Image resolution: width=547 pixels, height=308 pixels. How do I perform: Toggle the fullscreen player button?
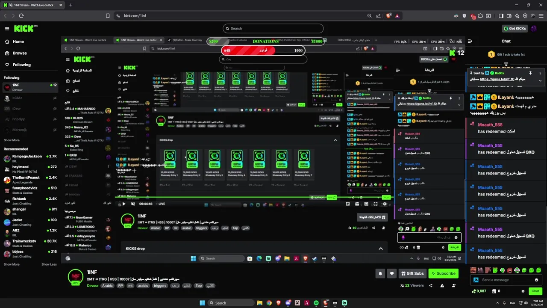pos(375,204)
